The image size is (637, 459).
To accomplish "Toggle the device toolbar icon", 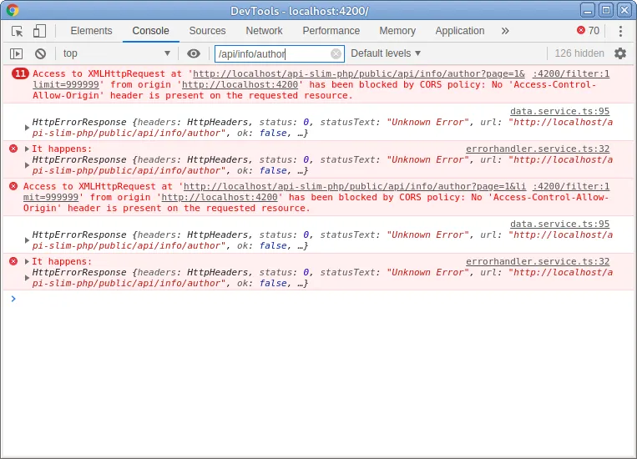I will point(39,31).
